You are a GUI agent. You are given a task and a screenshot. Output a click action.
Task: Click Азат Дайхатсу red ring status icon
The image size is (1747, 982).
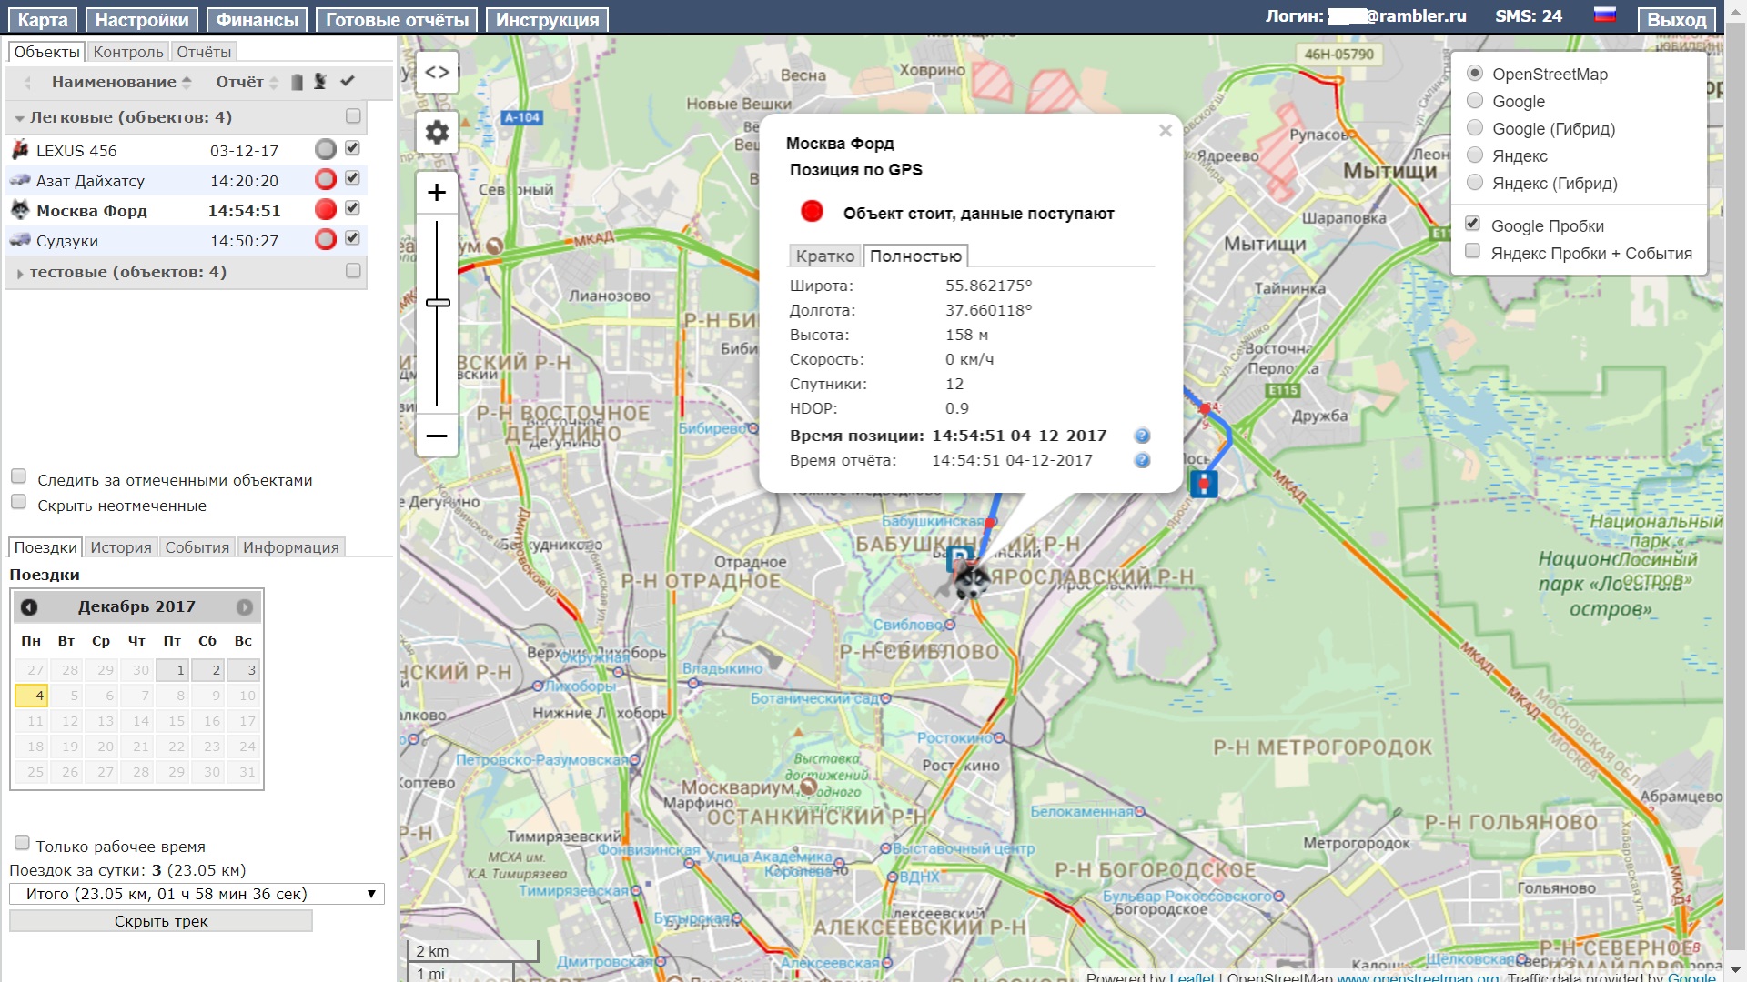325,179
